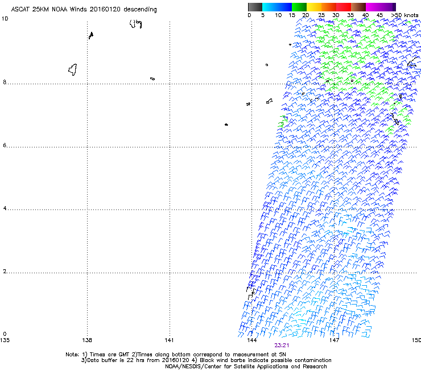Screen dimensions: 421x370
Task: Click the gray 0-5 knots color bar segment
Action: tap(255, 7)
